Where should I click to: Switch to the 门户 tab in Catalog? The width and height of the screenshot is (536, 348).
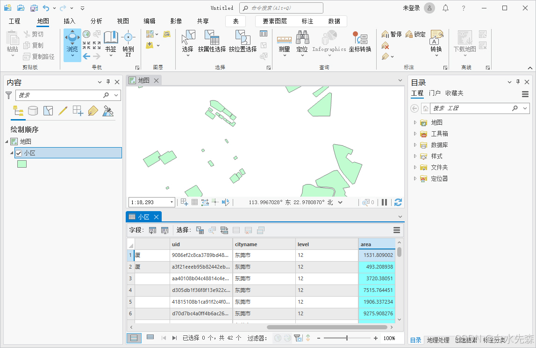click(435, 93)
